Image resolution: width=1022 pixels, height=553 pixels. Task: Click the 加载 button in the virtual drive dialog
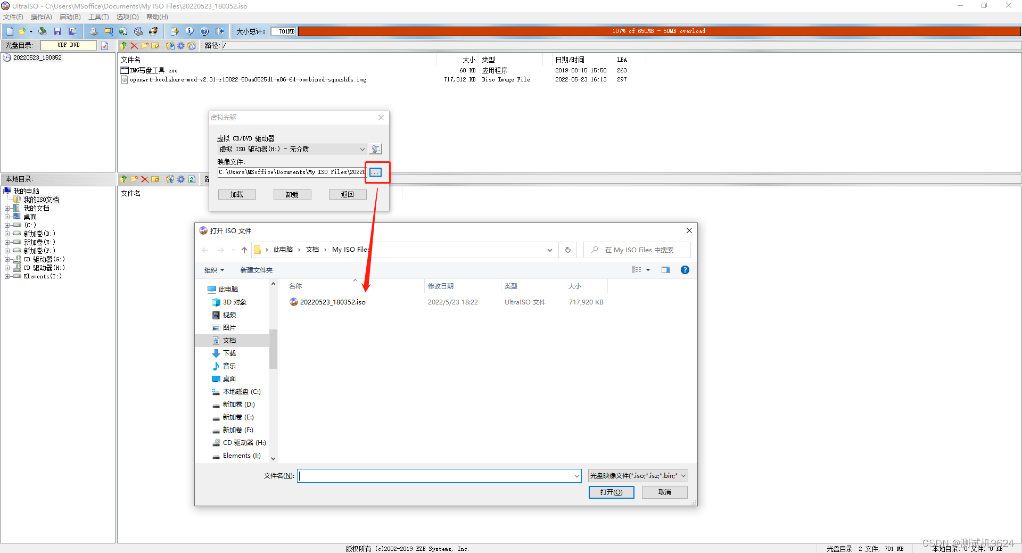pos(237,195)
